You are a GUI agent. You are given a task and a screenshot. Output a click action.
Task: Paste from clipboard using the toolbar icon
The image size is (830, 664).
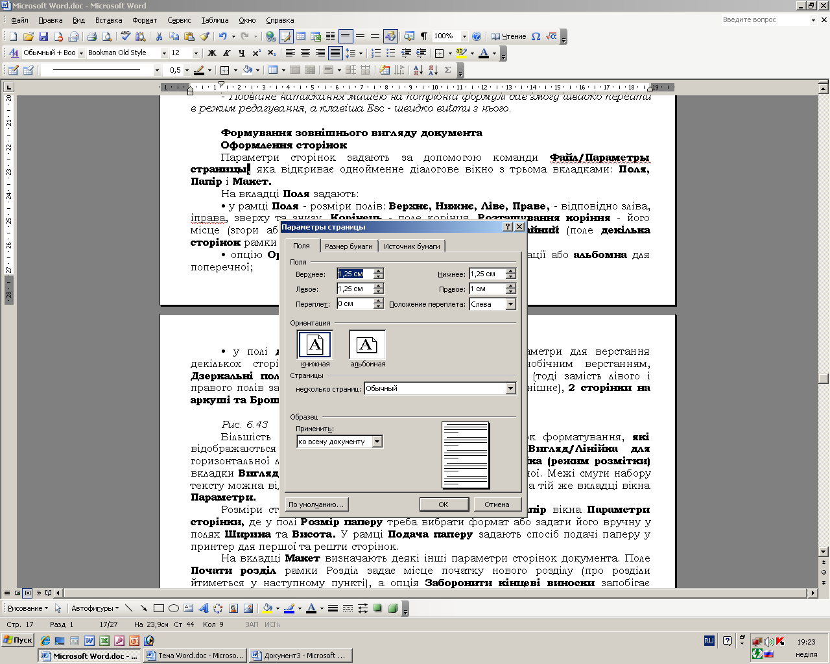[189, 36]
